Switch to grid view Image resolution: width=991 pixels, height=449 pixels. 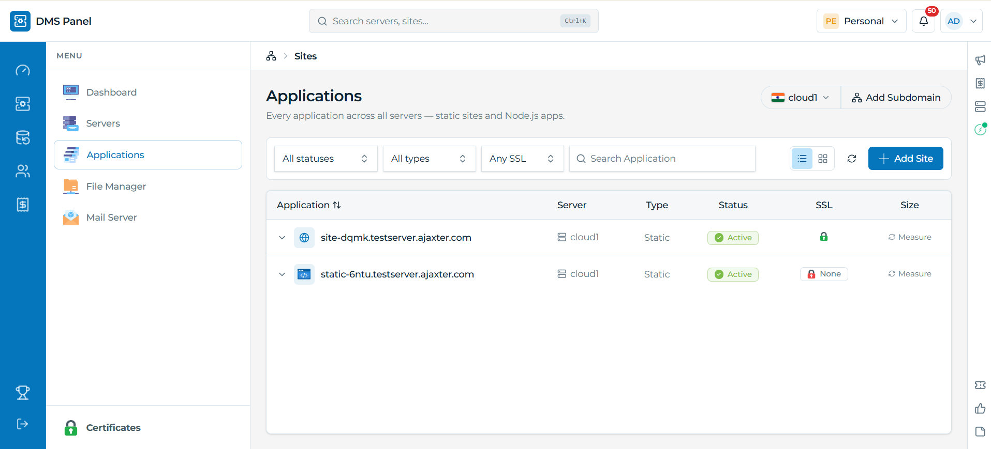[823, 159]
